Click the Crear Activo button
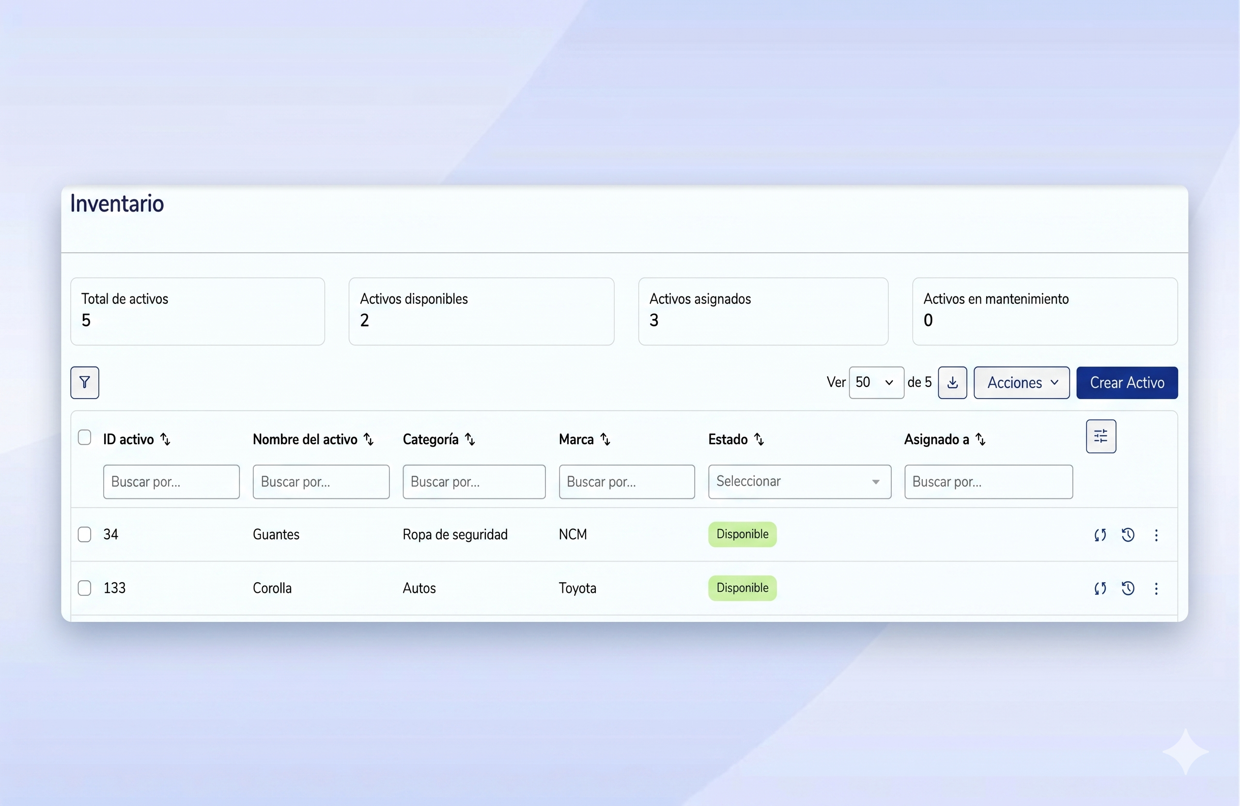 [1127, 383]
